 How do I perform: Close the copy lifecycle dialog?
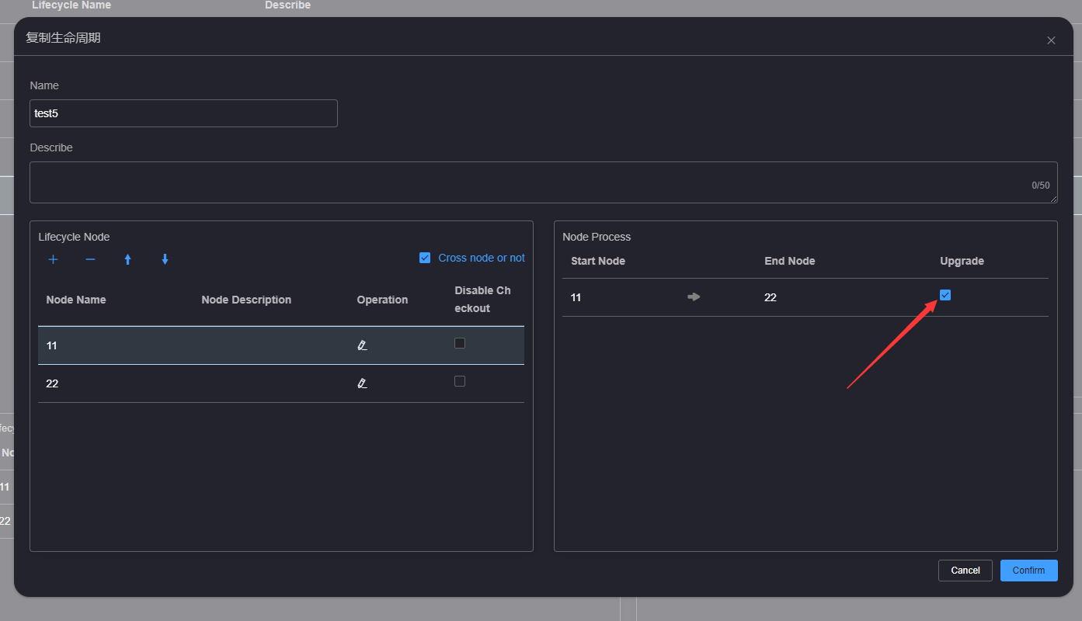(x=1051, y=40)
